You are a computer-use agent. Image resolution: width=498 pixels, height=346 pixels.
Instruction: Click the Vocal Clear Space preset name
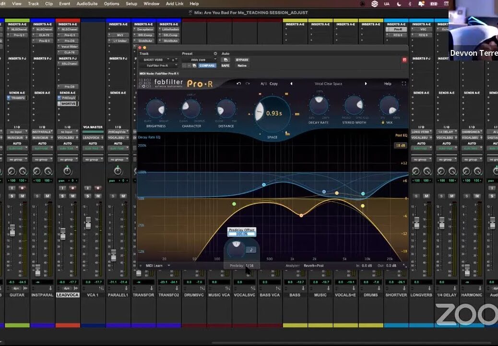click(328, 84)
